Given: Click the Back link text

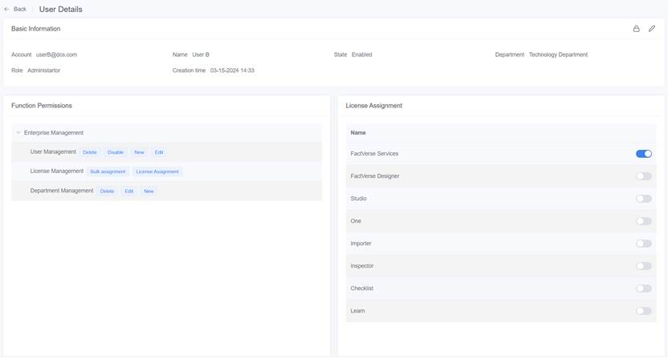Looking at the screenshot, I should point(20,10).
